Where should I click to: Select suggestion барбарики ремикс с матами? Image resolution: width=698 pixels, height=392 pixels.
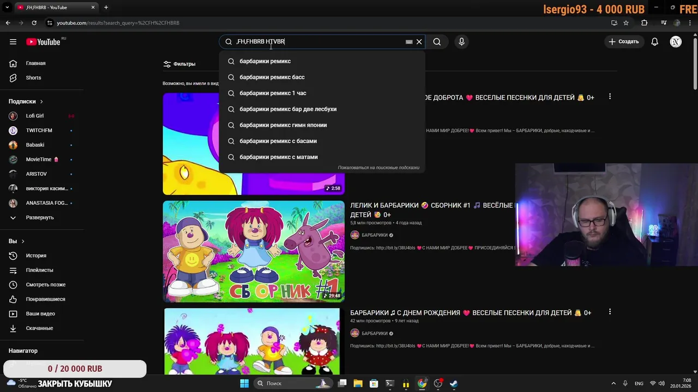pyautogui.click(x=322, y=157)
